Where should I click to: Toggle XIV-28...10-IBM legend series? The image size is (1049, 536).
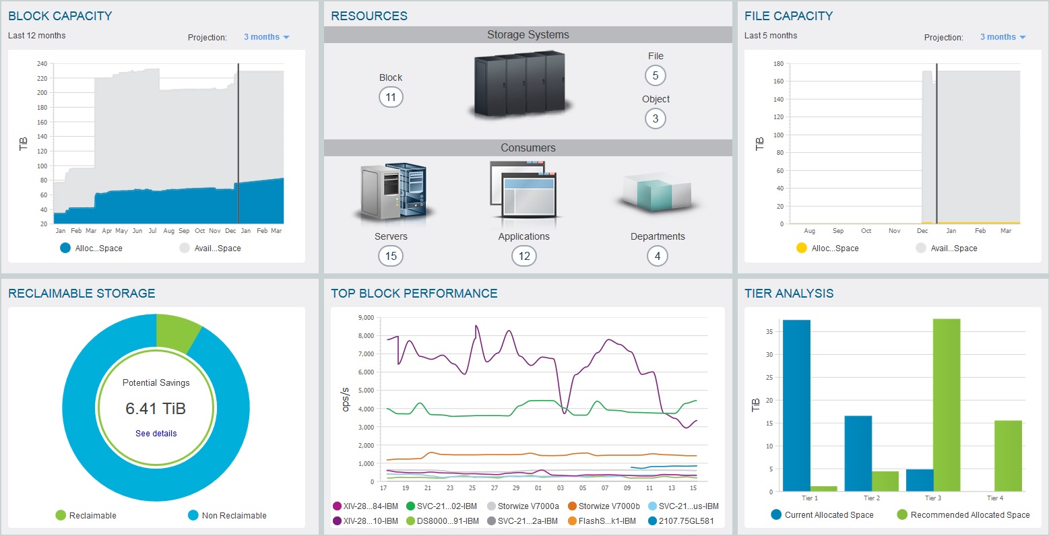365,521
